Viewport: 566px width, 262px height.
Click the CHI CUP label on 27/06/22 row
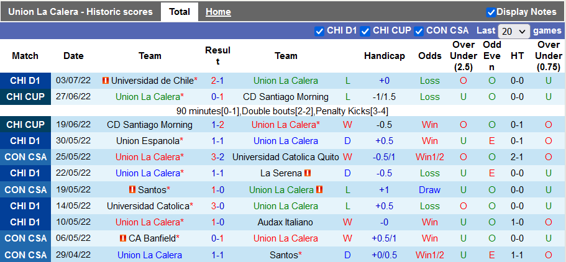click(25, 97)
